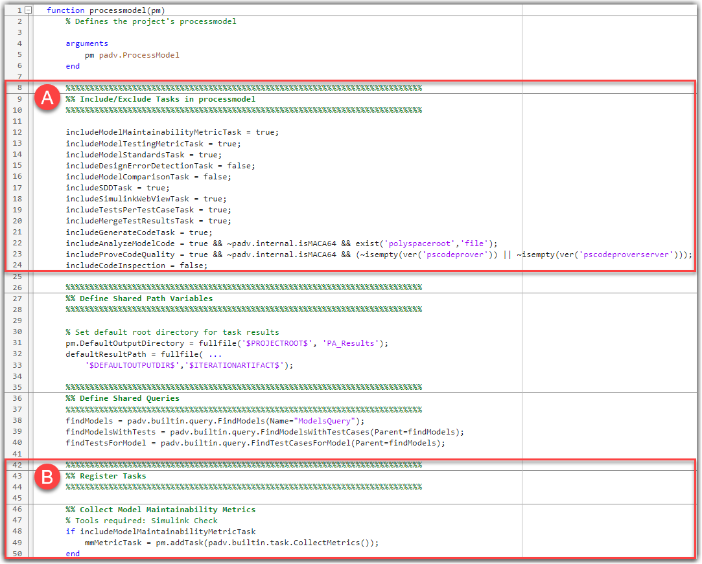Click the 'Register Tasks' section heading

pyautogui.click(x=113, y=476)
